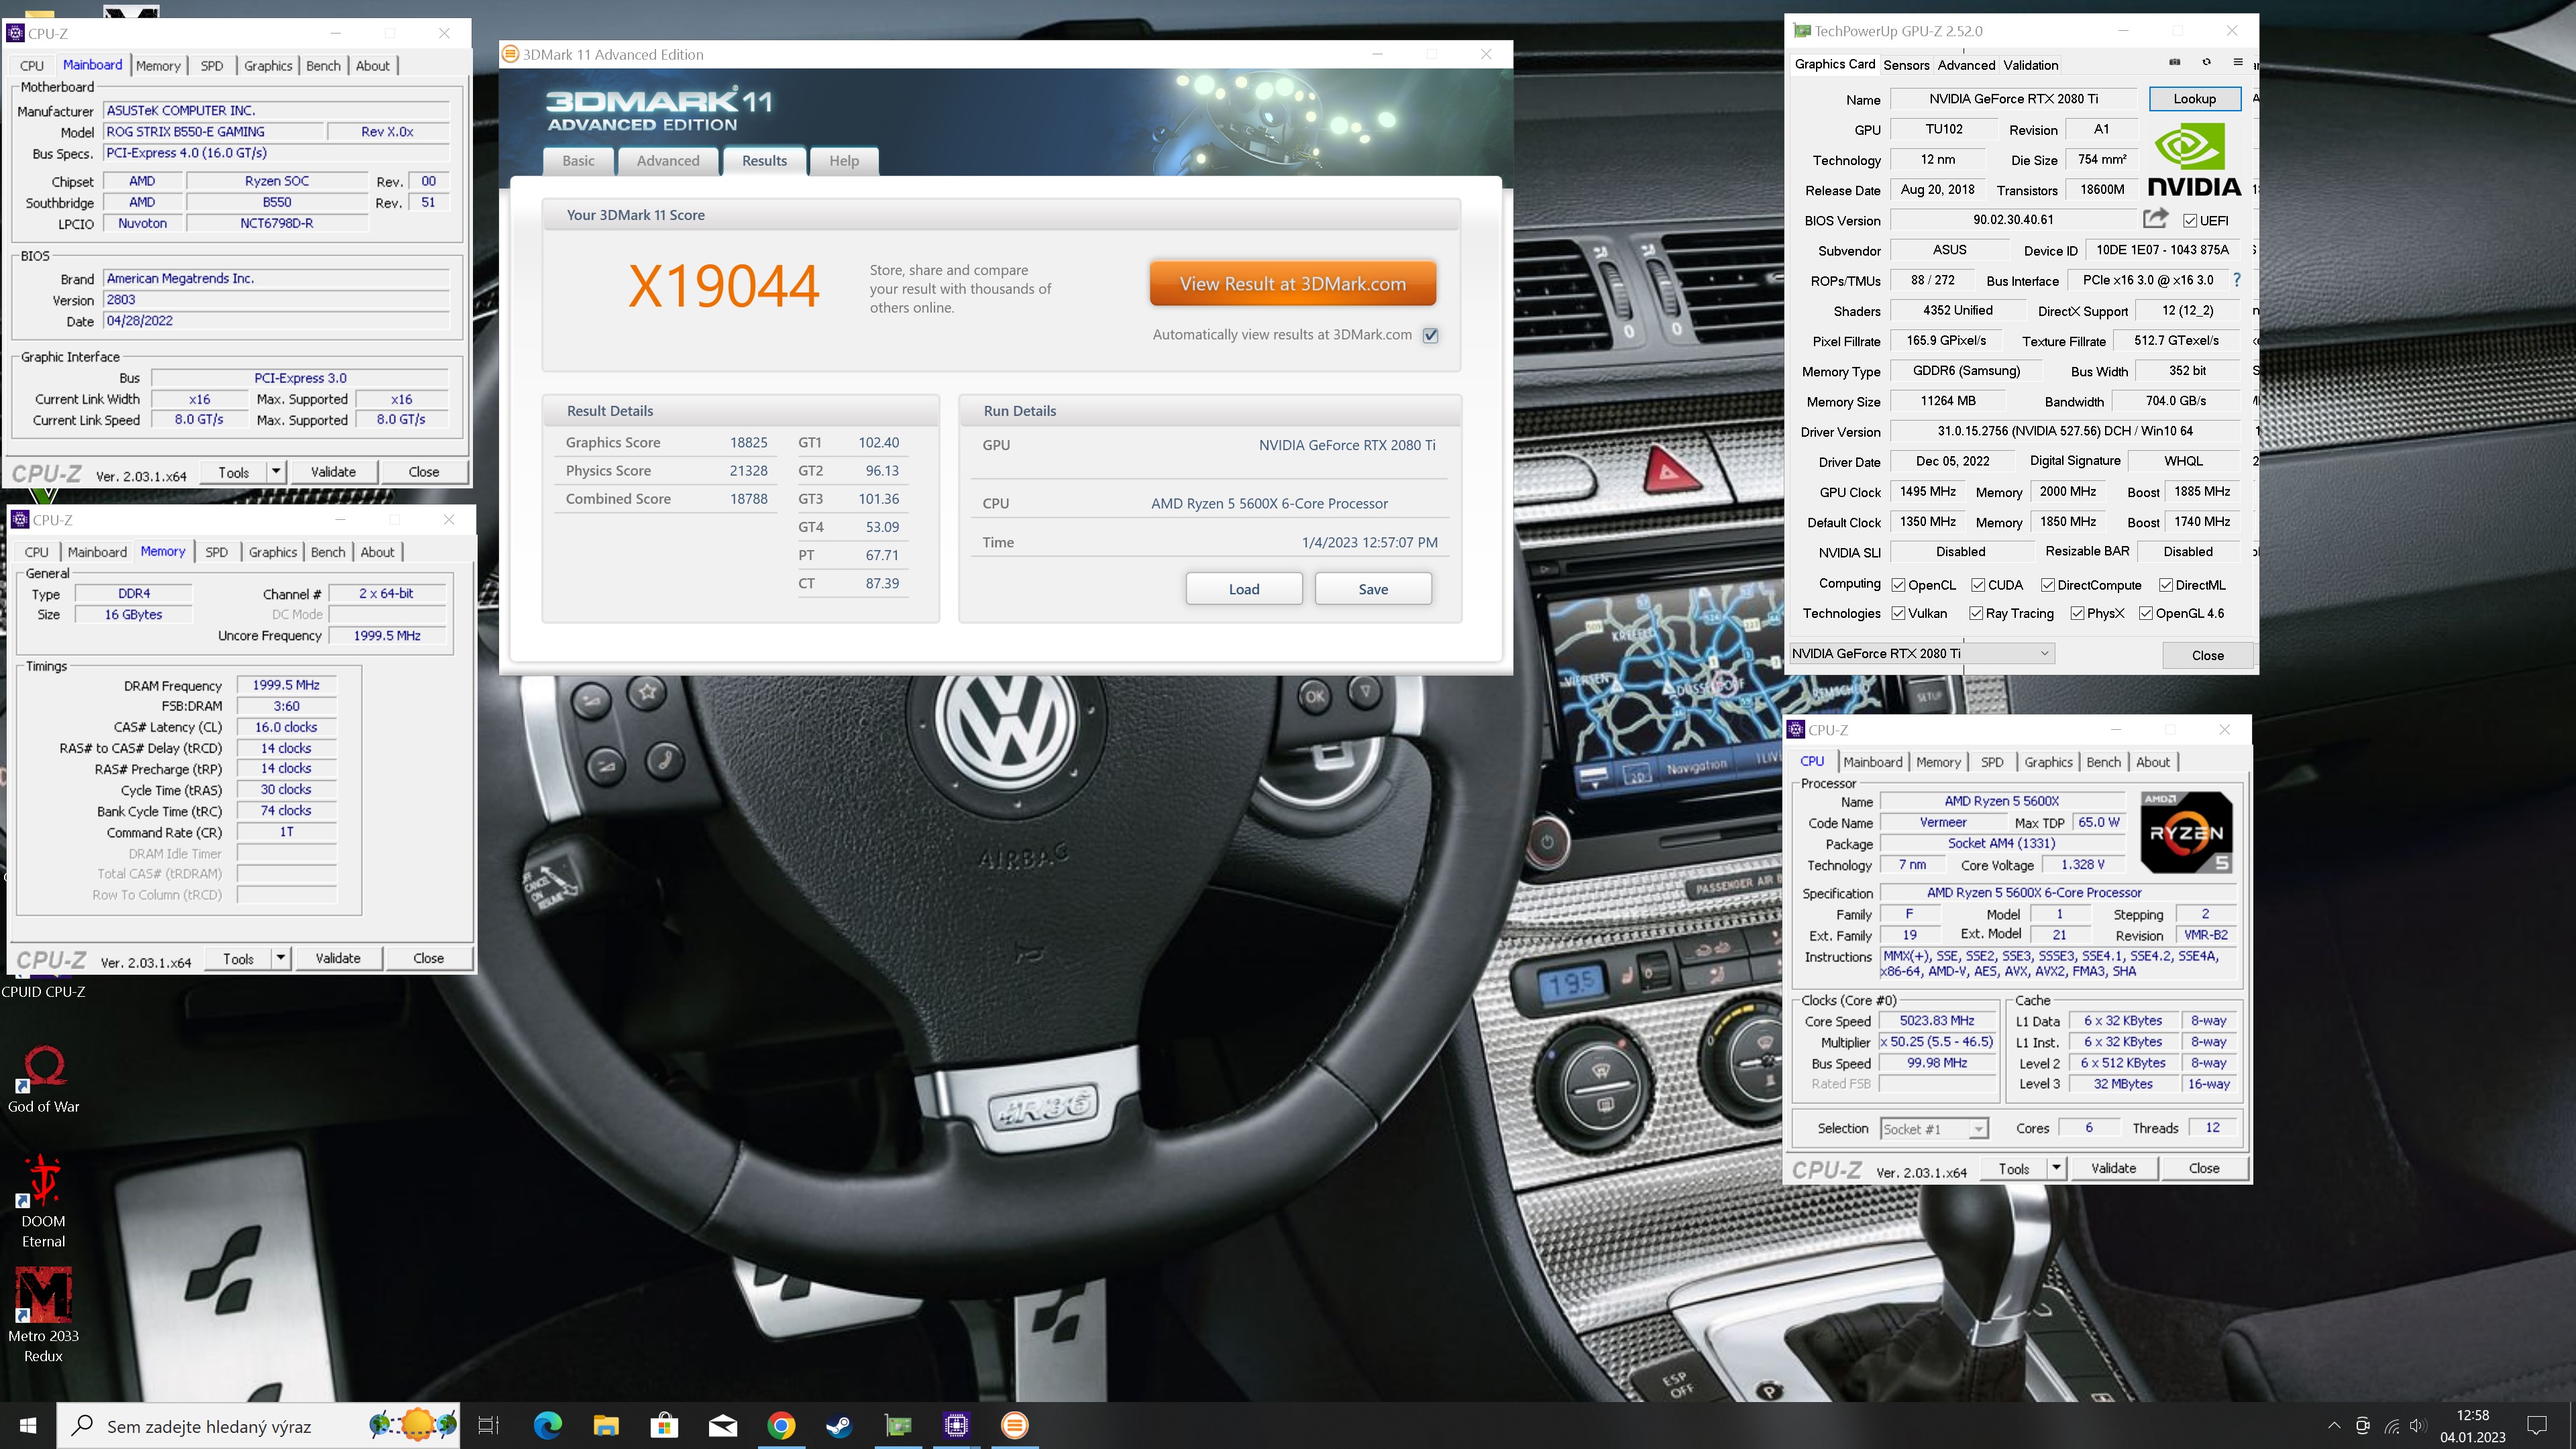Click the Save button in Run Details
The height and width of the screenshot is (1449, 2576).
point(1373,589)
